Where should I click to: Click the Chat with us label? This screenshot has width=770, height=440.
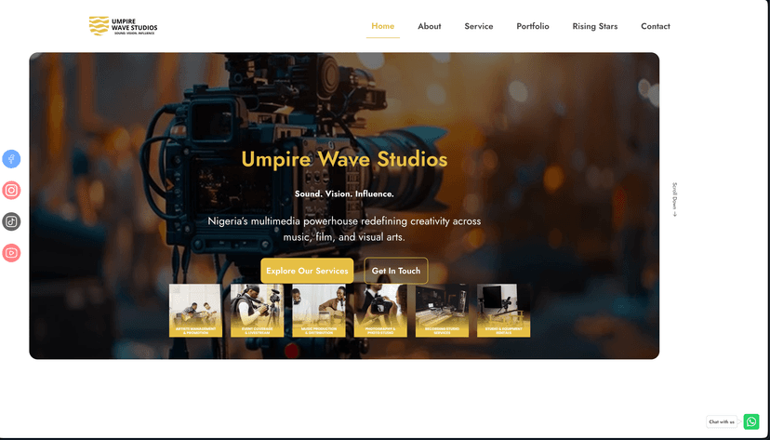[722, 421]
